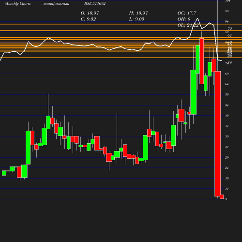
Task: Click the orange level label 72
Action: (230, 29)
